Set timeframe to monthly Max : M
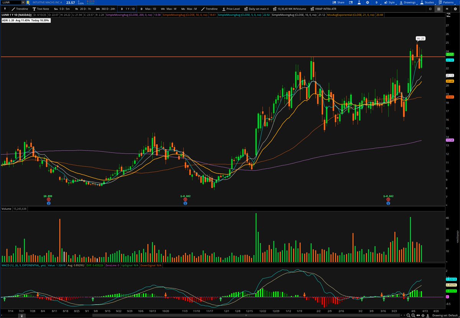This screenshot has height=318, width=460. pos(188,8)
